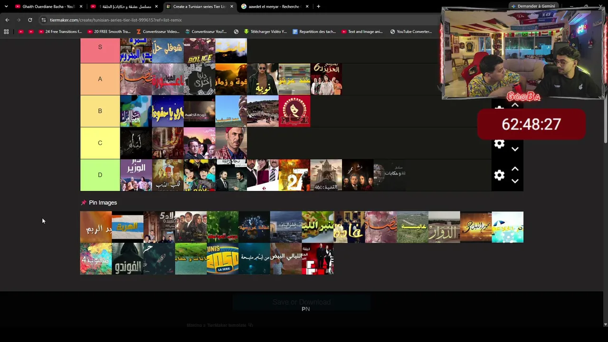The image size is (608, 342).
Task: Click the 'Demander à Gemini' button
Action: click(532, 6)
